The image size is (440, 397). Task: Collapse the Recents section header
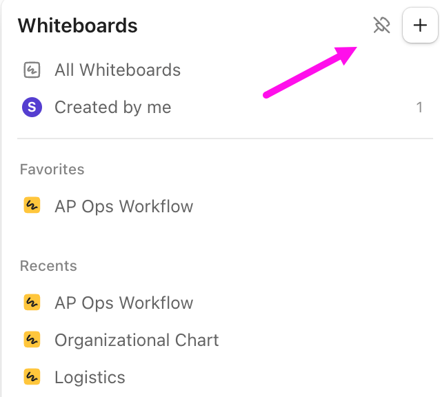(48, 266)
